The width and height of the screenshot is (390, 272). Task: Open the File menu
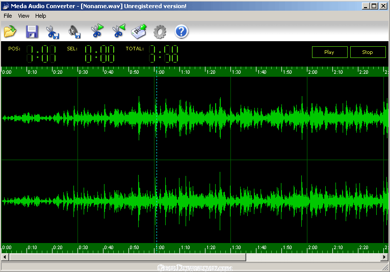(8, 16)
